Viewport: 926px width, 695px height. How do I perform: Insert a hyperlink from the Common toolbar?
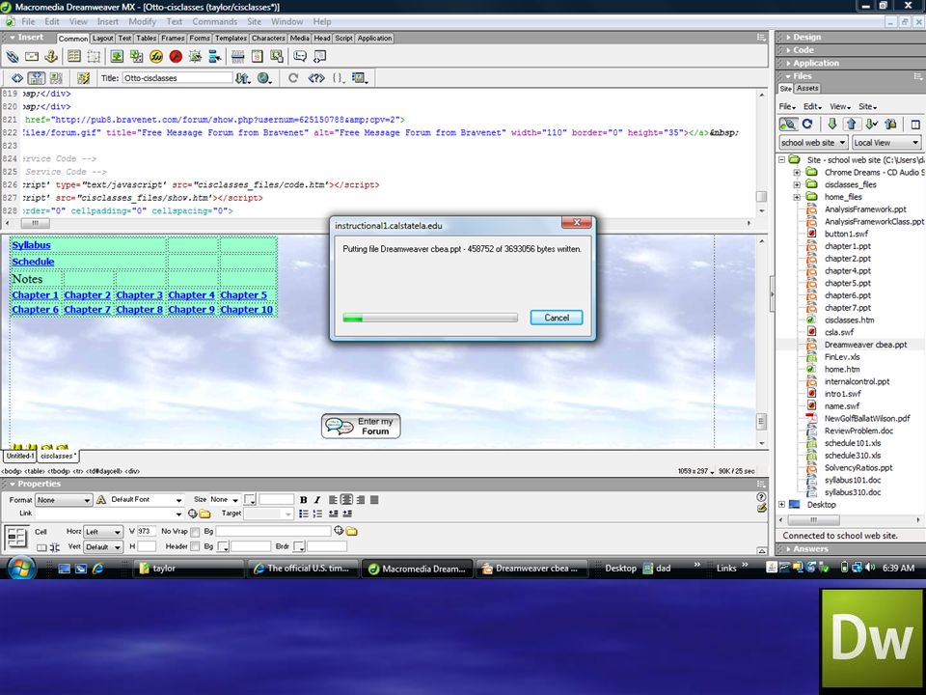pos(13,57)
